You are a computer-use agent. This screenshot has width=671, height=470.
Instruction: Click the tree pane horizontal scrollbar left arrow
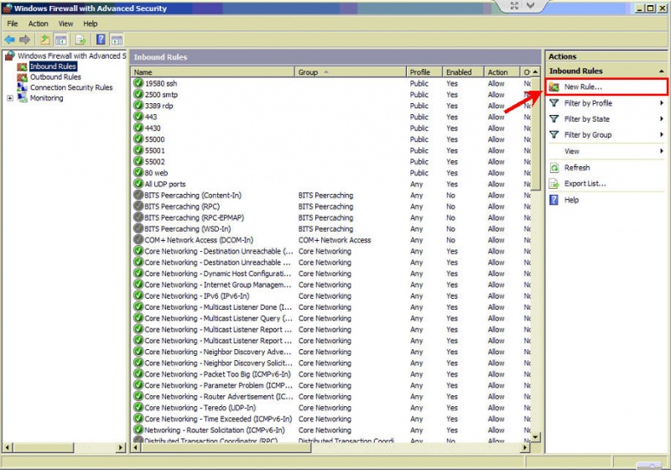(8, 447)
